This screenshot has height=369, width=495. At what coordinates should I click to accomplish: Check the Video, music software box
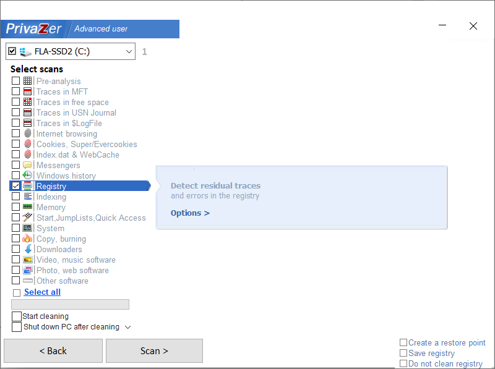pyautogui.click(x=16, y=260)
